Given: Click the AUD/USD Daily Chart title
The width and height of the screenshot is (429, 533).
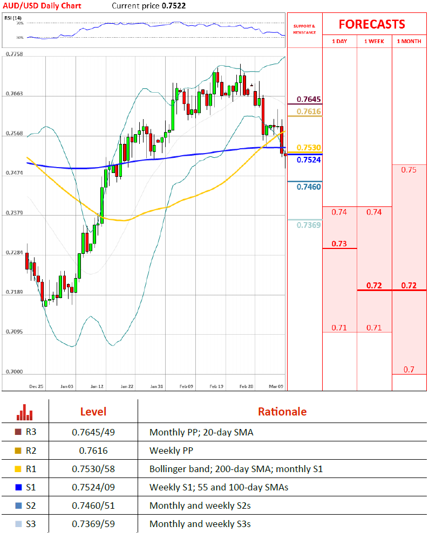Looking at the screenshot, I should (42, 6).
